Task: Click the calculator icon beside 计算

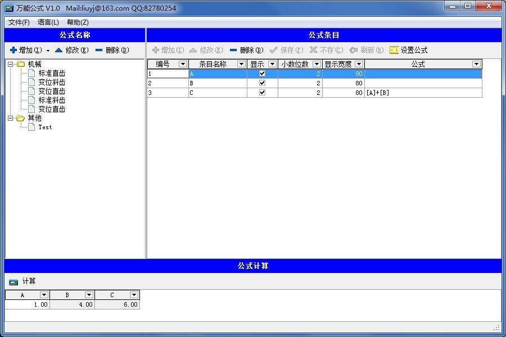Action: (x=13, y=283)
